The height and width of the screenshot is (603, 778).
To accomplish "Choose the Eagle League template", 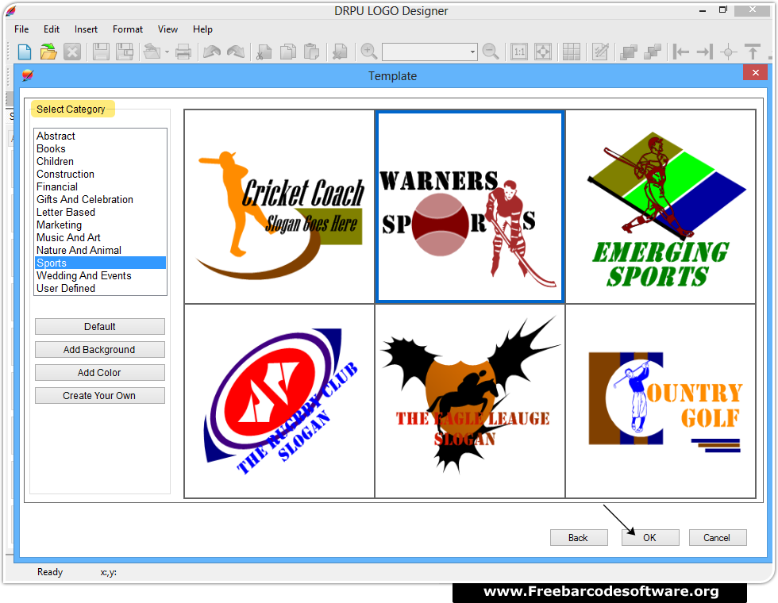I will (x=470, y=401).
